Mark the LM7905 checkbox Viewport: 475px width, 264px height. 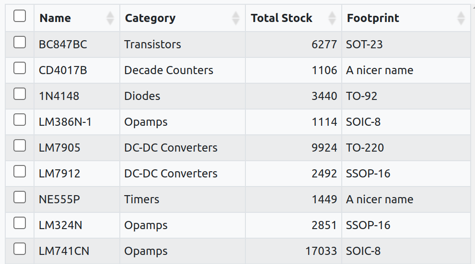[20, 146]
